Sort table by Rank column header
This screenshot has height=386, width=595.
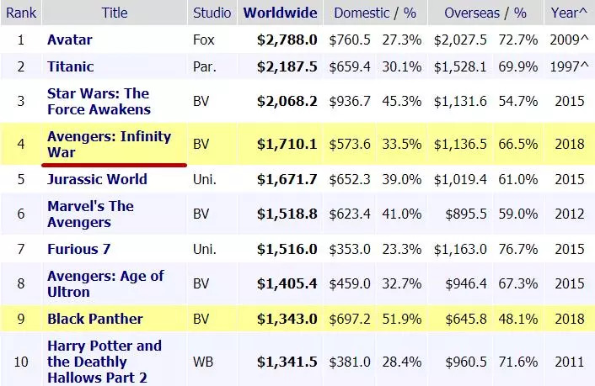[x=20, y=13]
